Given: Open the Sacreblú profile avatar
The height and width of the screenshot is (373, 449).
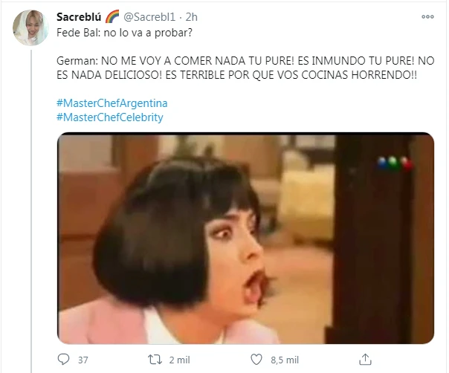Looking at the screenshot, I should [x=30, y=27].
